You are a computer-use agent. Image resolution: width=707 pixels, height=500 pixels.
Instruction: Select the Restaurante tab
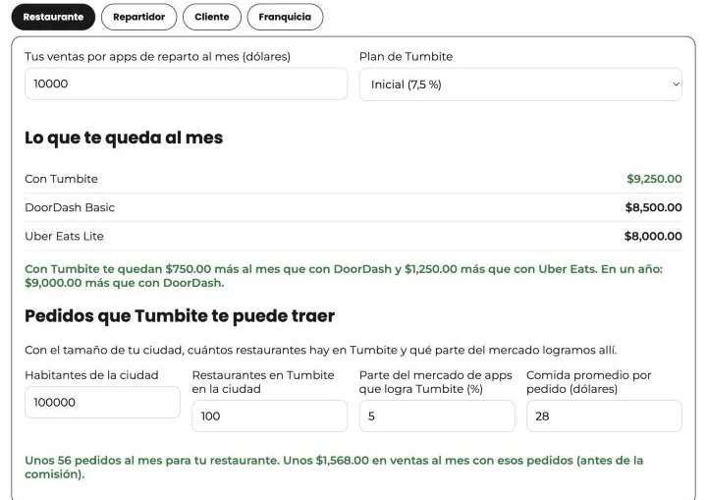[53, 17]
